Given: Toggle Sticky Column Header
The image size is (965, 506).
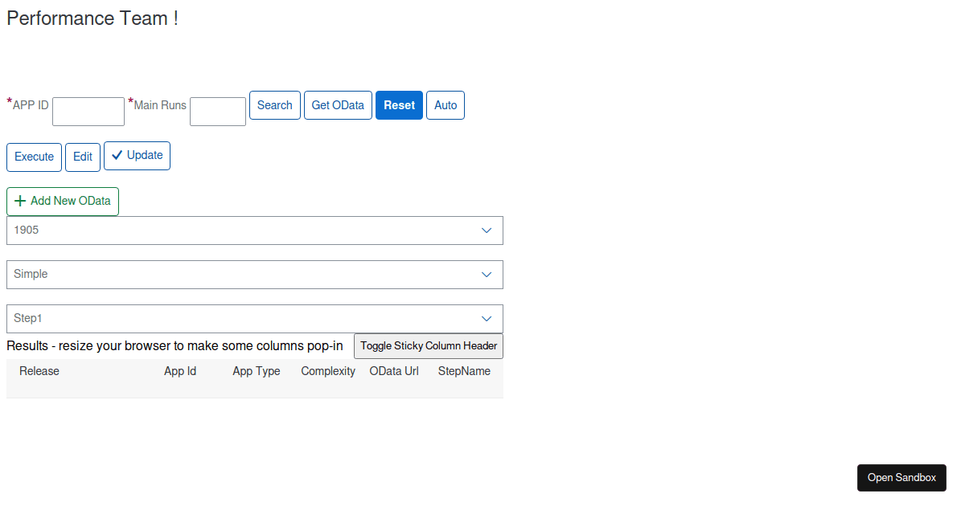Looking at the screenshot, I should click(429, 346).
